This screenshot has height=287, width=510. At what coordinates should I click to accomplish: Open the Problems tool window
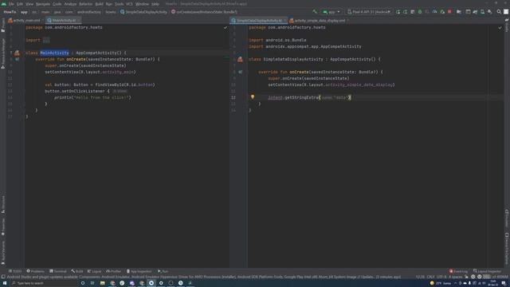[35, 271]
